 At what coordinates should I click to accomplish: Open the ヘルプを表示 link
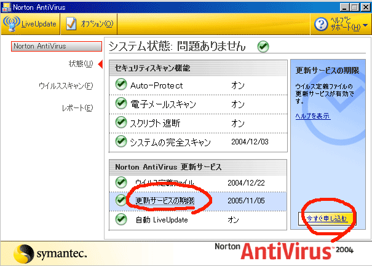pyautogui.click(x=313, y=116)
